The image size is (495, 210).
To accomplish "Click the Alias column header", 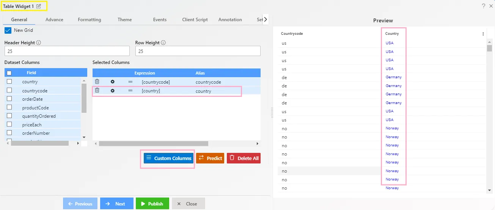I will [x=200, y=73].
